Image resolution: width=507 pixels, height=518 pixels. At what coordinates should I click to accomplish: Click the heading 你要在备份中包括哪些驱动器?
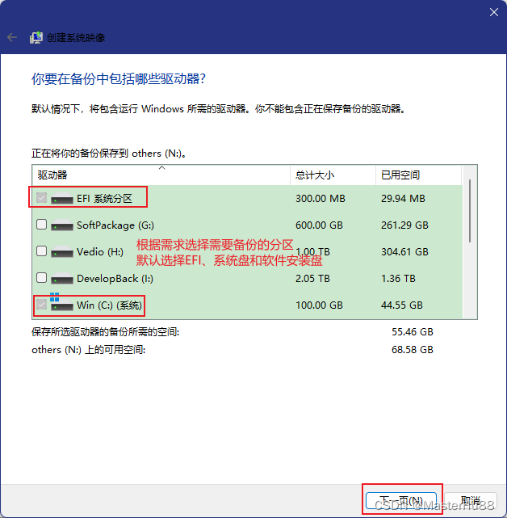(119, 79)
